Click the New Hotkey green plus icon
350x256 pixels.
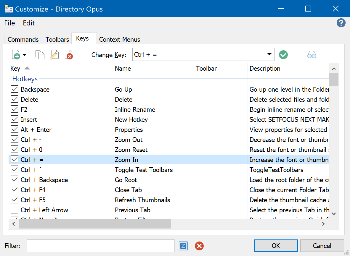[16, 55]
